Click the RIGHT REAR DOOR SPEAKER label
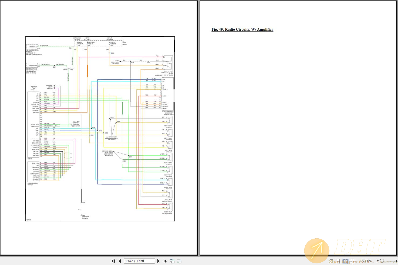 point(167,212)
